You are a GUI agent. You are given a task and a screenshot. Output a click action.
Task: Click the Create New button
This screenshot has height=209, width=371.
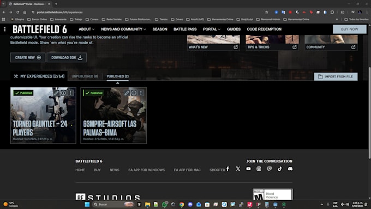tap(28, 57)
